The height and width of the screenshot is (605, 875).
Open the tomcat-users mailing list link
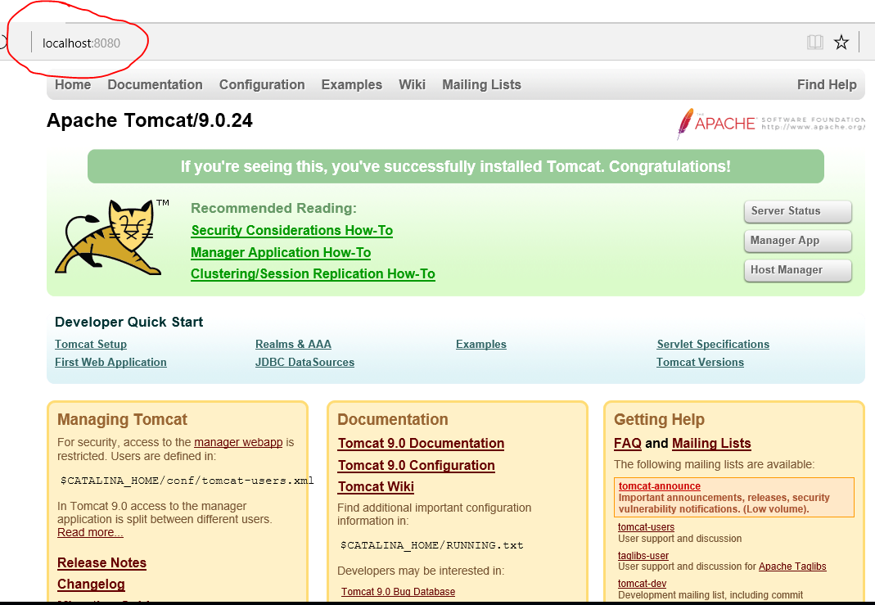click(x=646, y=527)
